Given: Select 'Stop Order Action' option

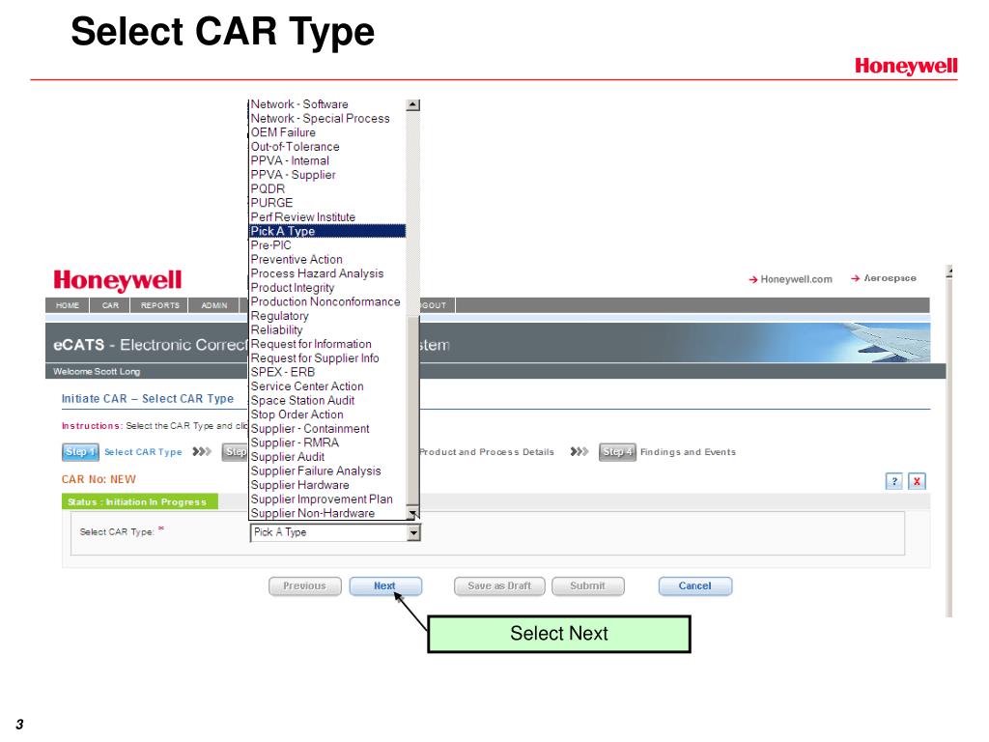Looking at the screenshot, I should tap(327, 414).
